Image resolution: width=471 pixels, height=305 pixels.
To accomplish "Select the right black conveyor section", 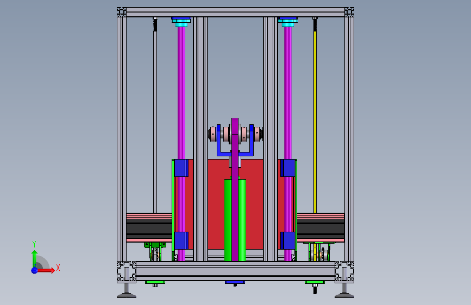I will [x=321, y=229].
